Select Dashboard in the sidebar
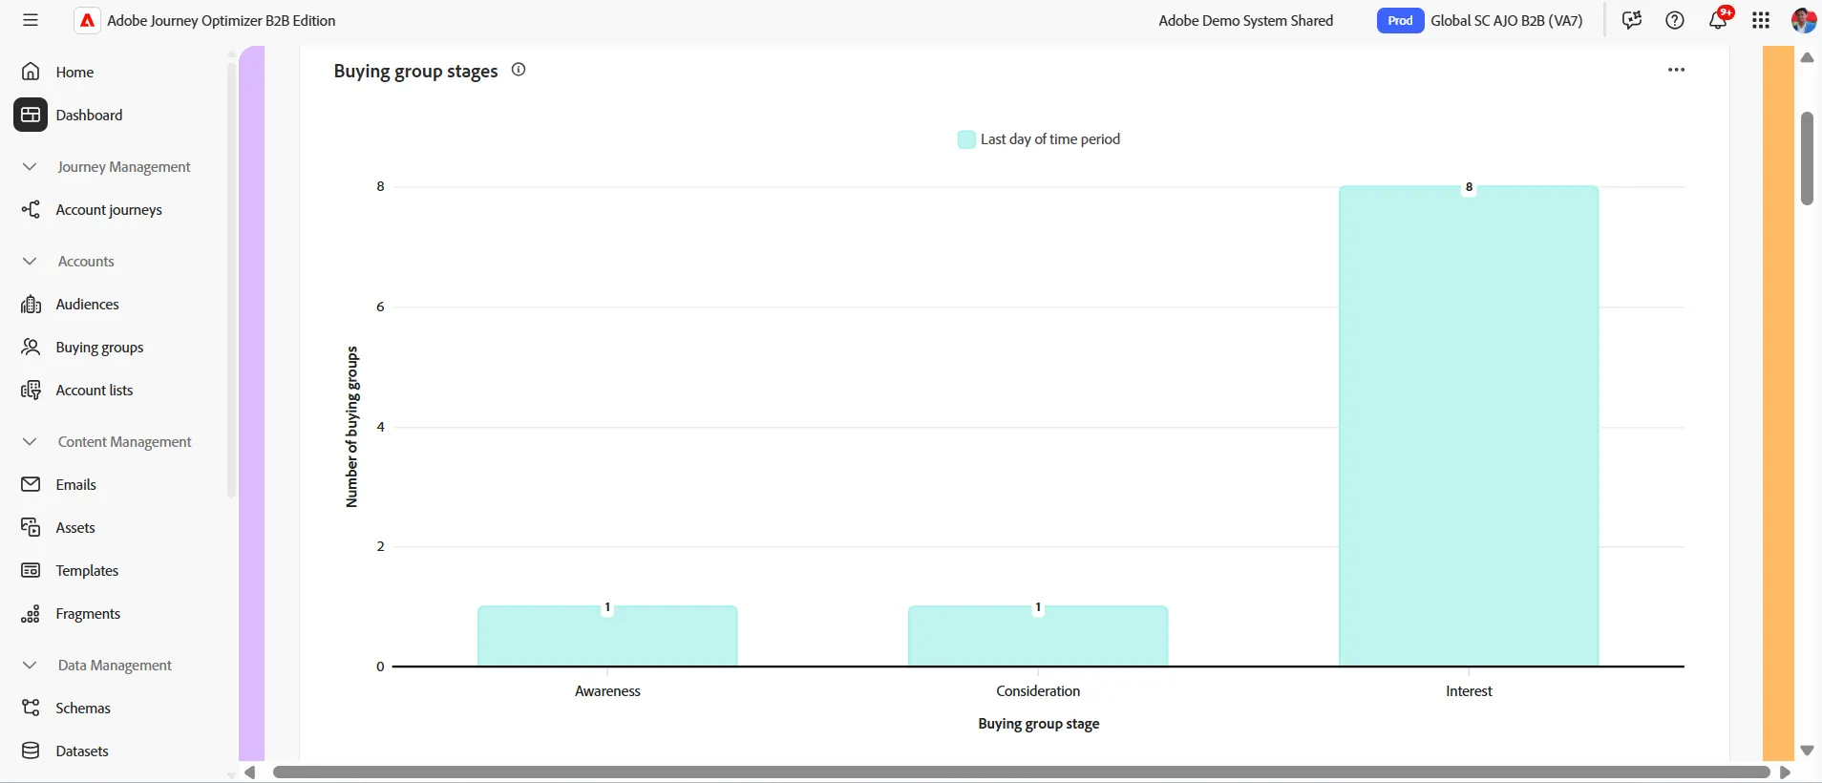Screen dimensions: 1822x783 (89, 115)
